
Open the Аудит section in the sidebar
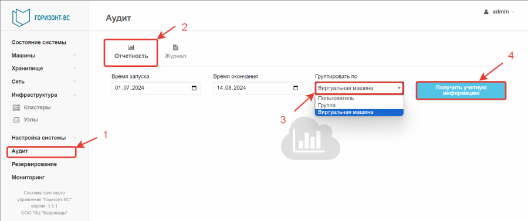point(20,151)
